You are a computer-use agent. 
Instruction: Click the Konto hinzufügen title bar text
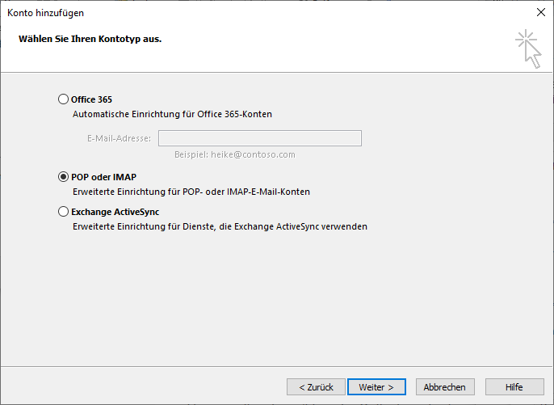pyautogui.click(x=45, y=13)
